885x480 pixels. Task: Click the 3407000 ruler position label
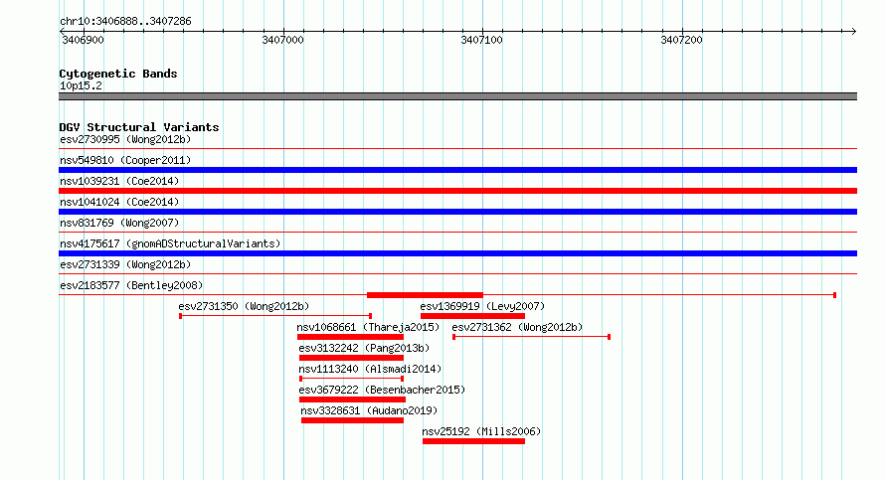(282, 40)
